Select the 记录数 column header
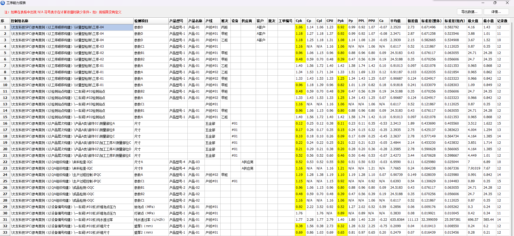Image resolution: width=514 pixels, height=236 pixels. [502, 21]
